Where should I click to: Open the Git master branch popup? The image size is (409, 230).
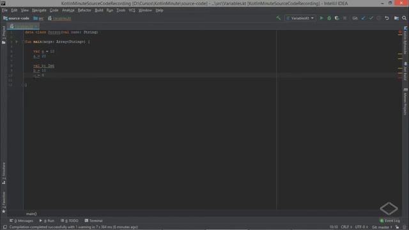coord(382,227)
